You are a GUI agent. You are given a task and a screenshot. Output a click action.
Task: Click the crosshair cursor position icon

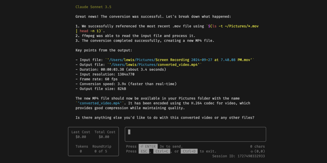pyautogui.click(x=252, y=151)
